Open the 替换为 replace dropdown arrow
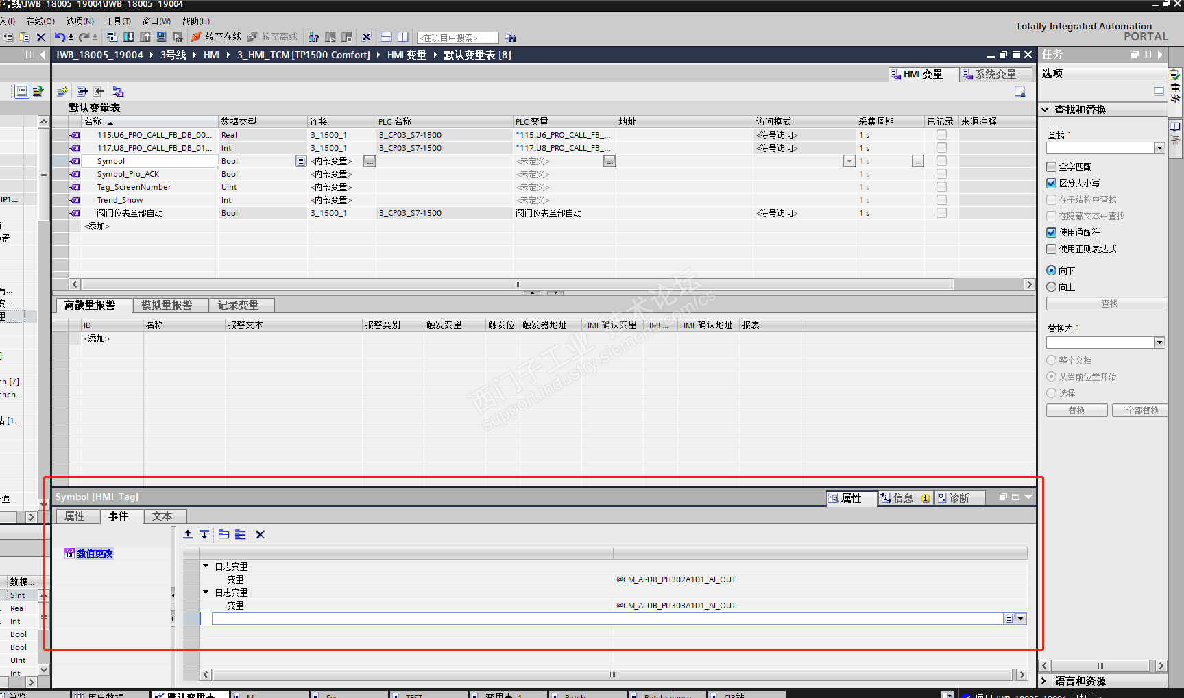The width and height of the screenshot is (1184, 698). (x=1159, y=342)
